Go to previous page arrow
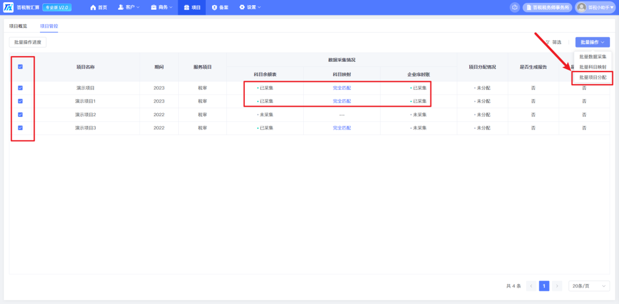 531,286
